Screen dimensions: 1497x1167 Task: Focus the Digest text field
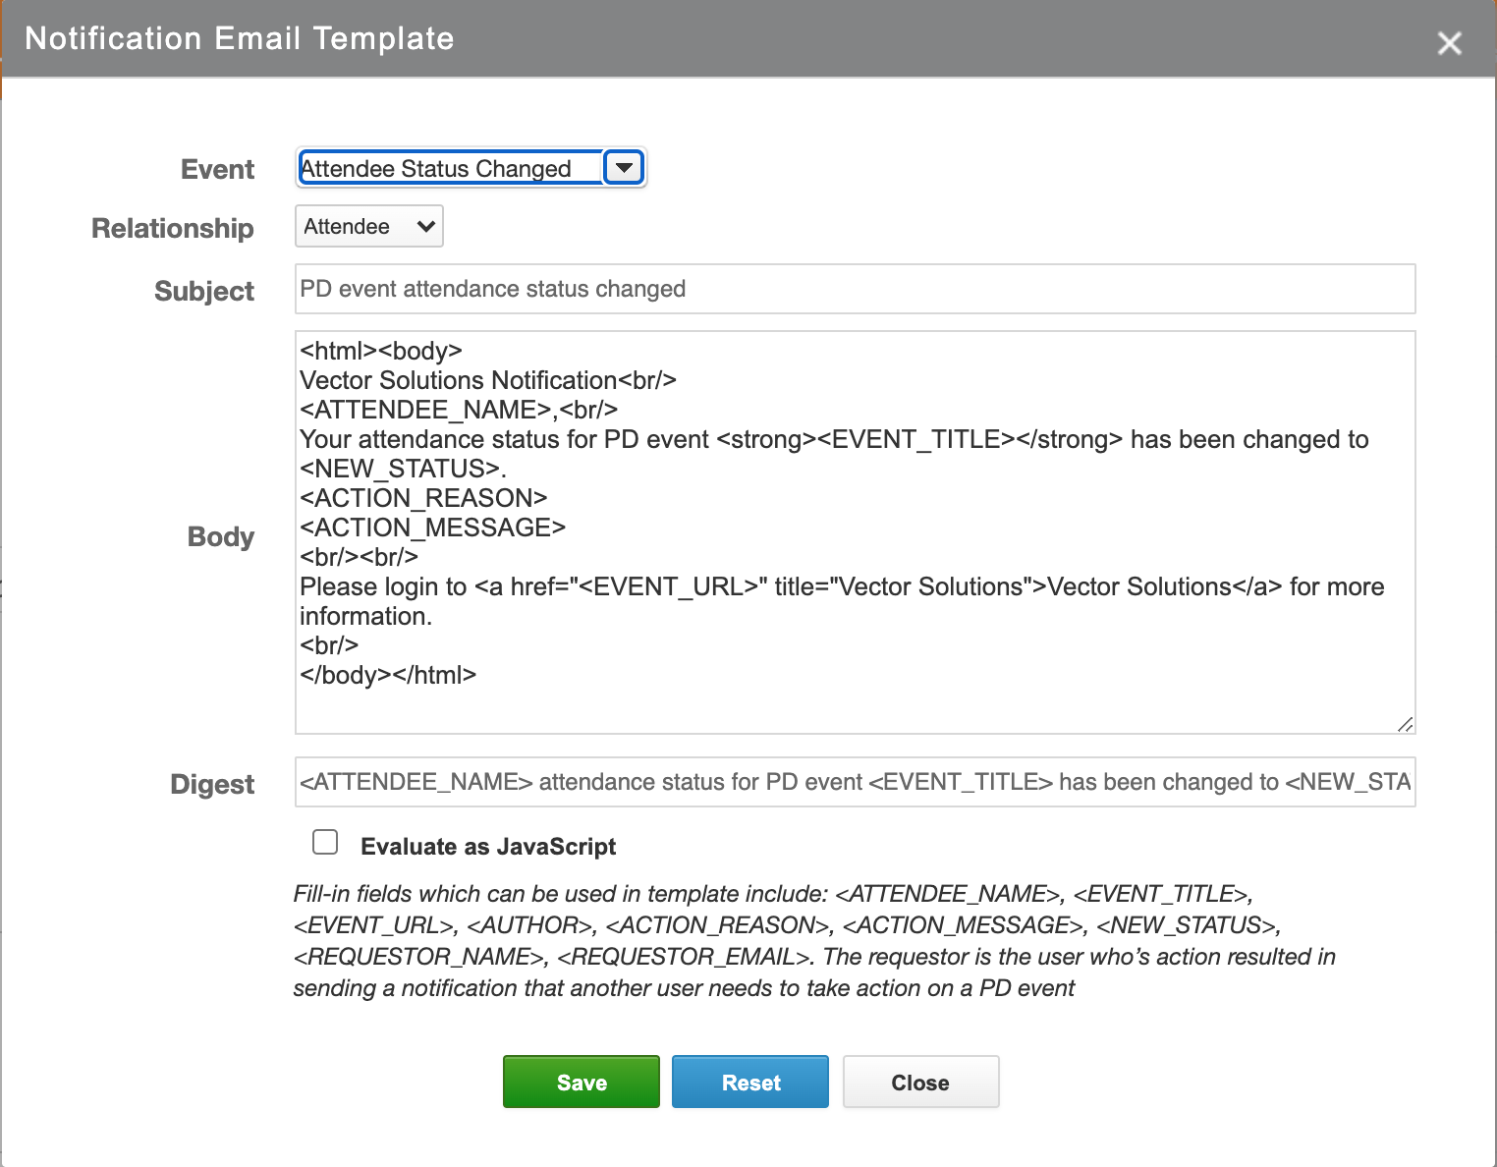tap(855, 782)
